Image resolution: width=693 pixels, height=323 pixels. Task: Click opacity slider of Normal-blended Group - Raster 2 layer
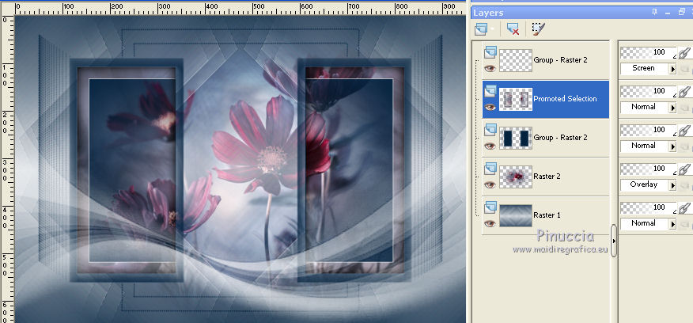coord(649,130)
